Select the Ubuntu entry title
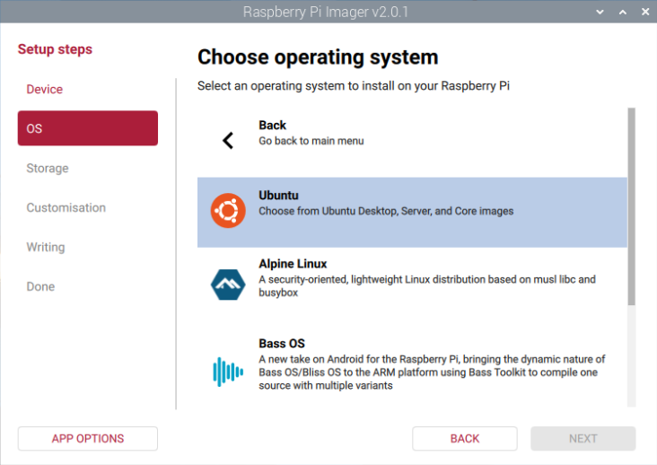Screen dimensions: 657x465 click(278, 195)
